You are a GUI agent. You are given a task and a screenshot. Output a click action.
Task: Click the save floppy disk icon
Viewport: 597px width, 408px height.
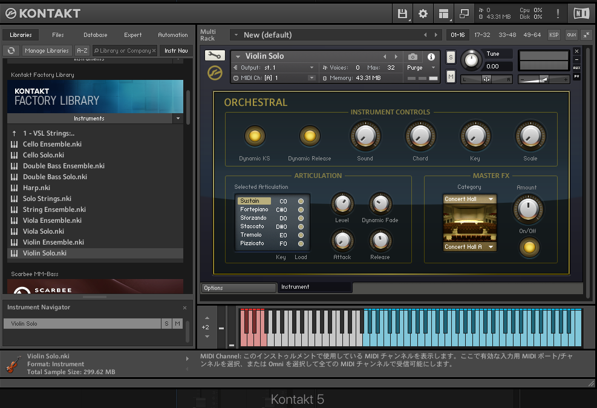point(402,13)
